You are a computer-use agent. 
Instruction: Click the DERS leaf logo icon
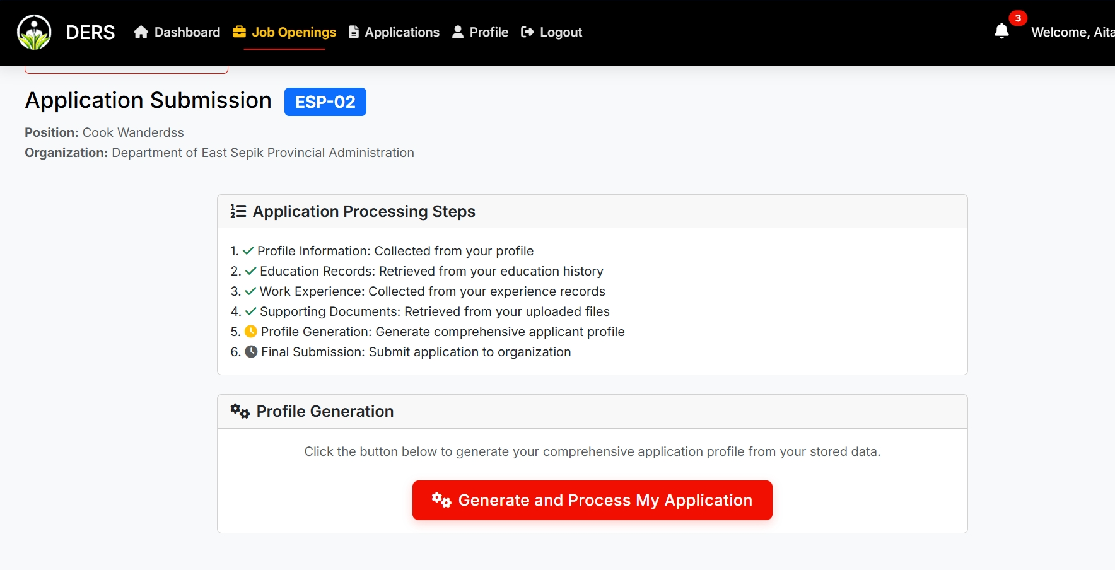[33, 32]
